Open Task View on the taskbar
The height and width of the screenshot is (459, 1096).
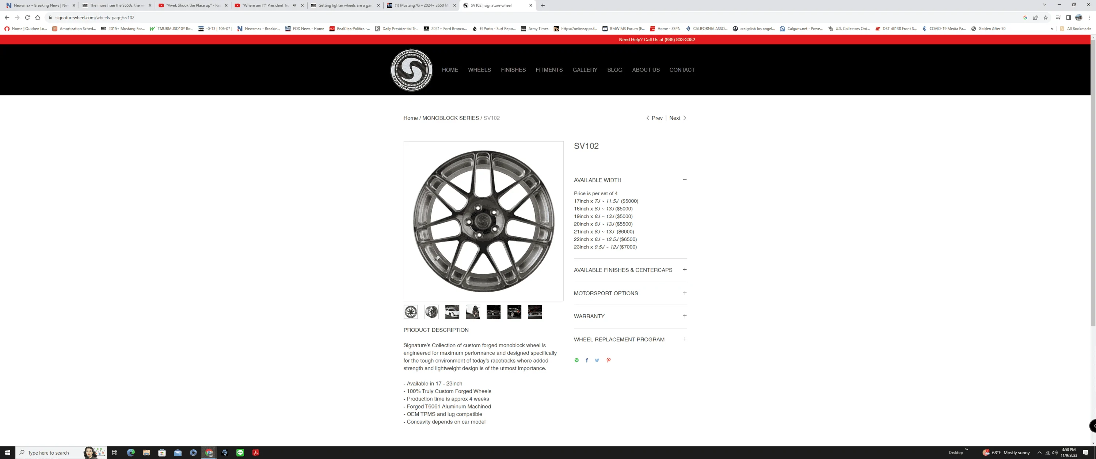pyautogui.click(x=114, y=453)
